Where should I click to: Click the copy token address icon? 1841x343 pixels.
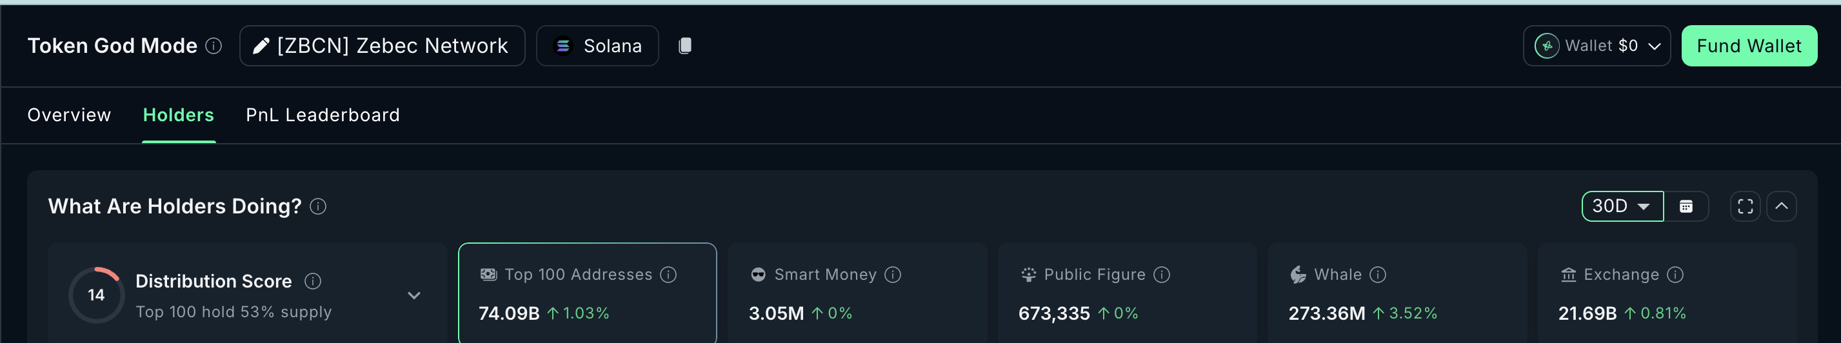tap(684, 46)
